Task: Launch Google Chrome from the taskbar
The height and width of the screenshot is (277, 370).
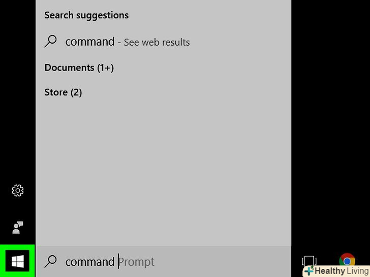Action: [347, 261]
